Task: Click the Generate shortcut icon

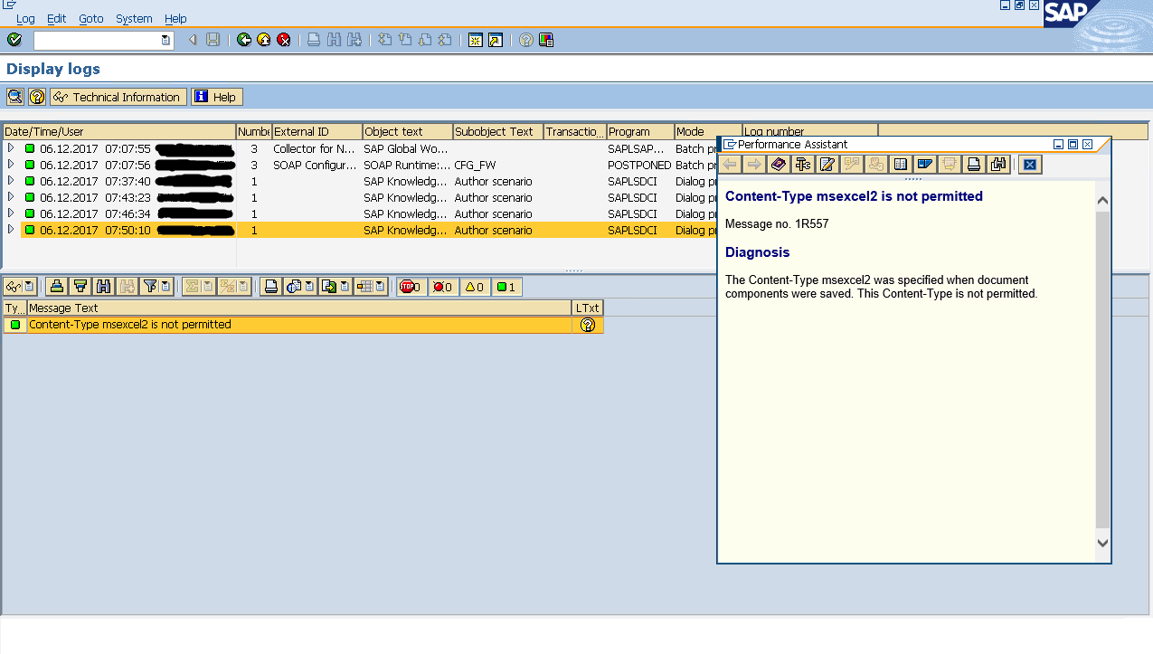Action: (x=496, y=40)
